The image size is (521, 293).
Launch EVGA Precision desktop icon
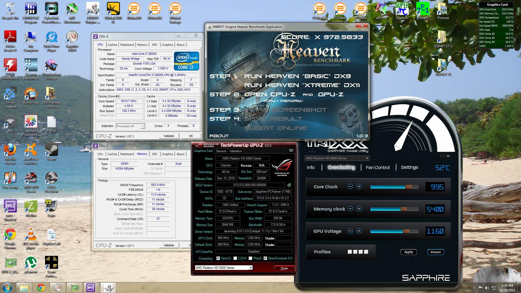tap(51, 182)
